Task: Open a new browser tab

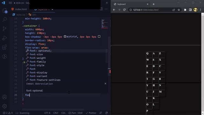Action: pos(154,4)
